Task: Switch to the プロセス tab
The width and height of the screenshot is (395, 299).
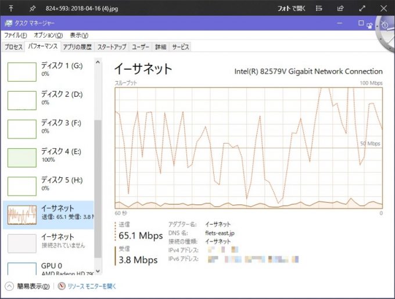Action: (13, 47)
